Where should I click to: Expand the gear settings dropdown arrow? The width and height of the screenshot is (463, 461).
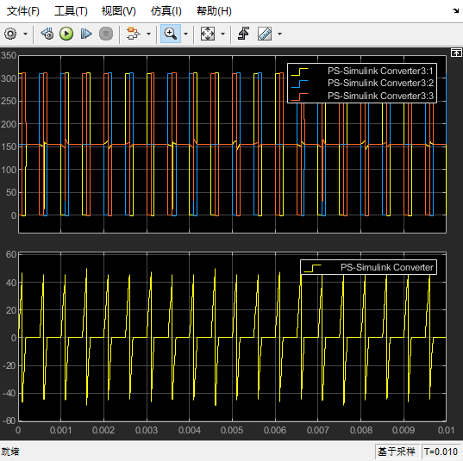[25, 34]
